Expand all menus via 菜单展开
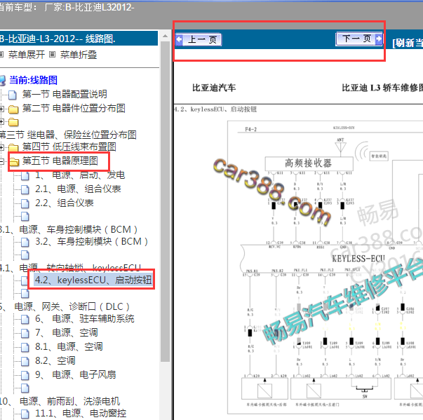The height and width of the screenshot is (420, 423). click(27, 55)
